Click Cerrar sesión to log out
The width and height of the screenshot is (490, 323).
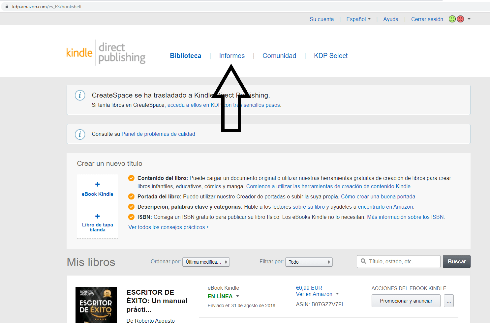(x=427, y=19)
